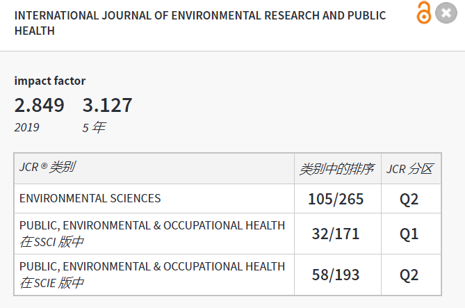Click the 105/265 rank cell
The width and height of the screenshot is (465, 308).
pos(336,200)
